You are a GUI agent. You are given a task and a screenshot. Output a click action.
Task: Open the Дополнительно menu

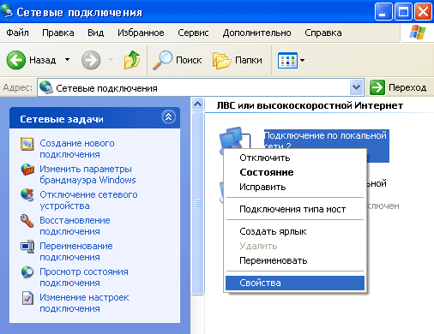pyautogui.click(x=256, y=33)
